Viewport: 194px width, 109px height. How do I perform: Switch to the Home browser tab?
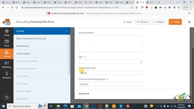tap(130, 2)
